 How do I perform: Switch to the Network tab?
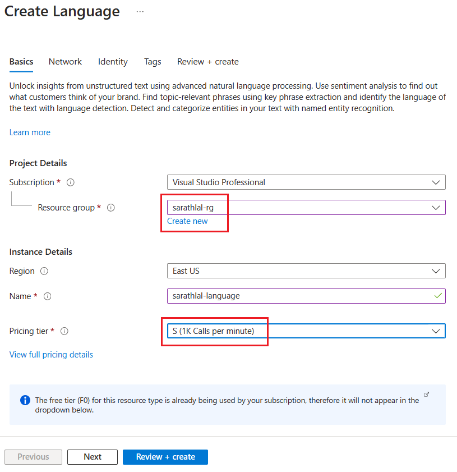pyautogui.click(x=65, y=62)
